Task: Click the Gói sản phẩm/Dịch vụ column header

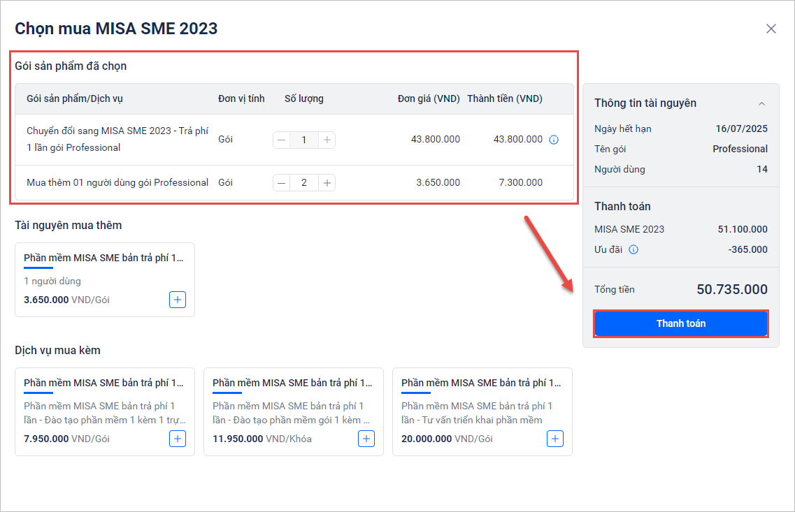Action: pos(75,98)
